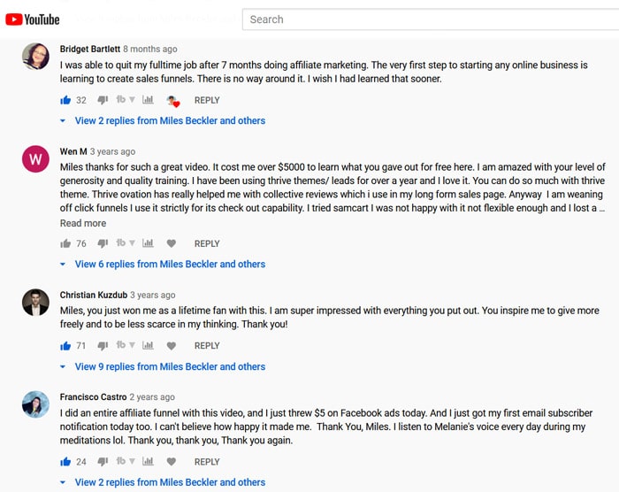Viewport: 619px width, 492px height.
Task: Click into the YouTube Search field
Action: 431,19
